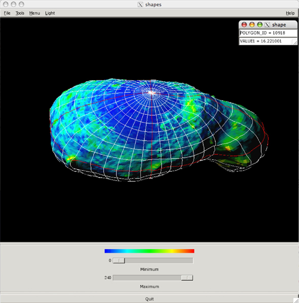Click the X11 icon beside shapes title
The image size is (299, 303).
click(140, 5)
